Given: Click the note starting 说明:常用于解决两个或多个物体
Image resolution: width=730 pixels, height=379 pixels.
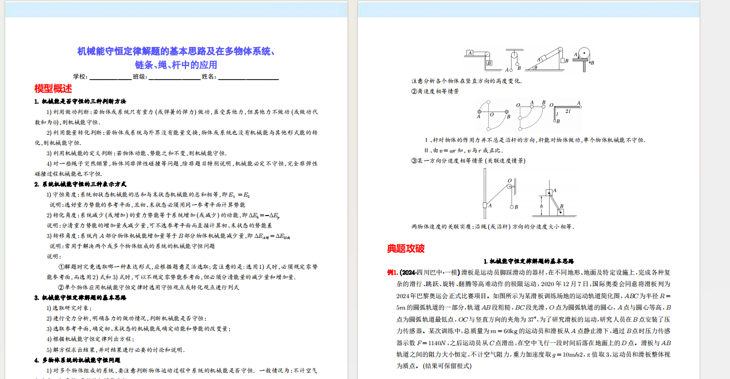Looking at the screenshot, I should (132, 246).
